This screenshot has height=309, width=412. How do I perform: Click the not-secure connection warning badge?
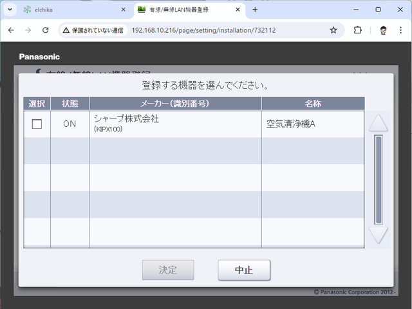[93, 30]
